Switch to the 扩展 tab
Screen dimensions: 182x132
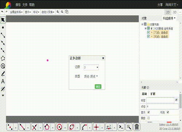(x=153, y=94)
